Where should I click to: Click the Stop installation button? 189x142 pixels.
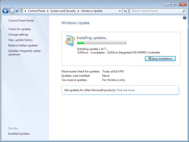(160, 59)
